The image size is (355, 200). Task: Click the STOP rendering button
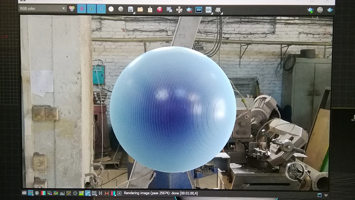click(x=320, y=10)
